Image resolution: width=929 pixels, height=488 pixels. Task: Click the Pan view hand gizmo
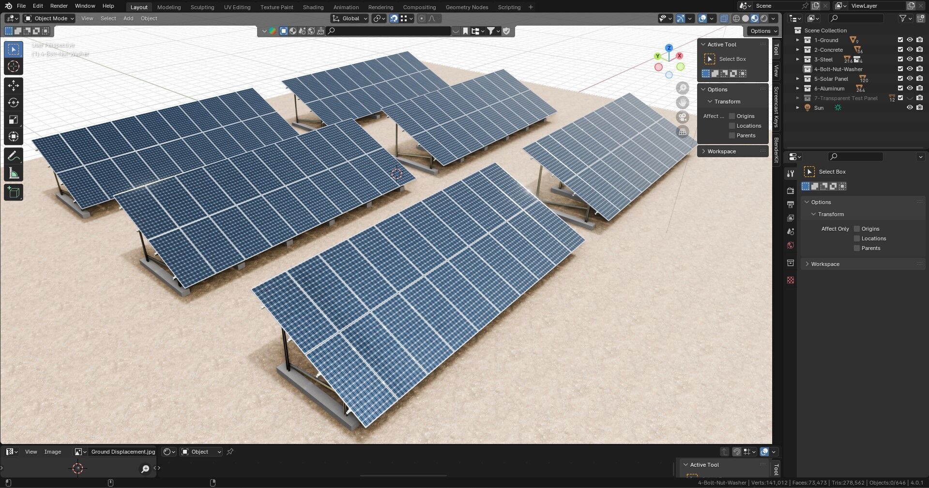(x=683, y=103)
